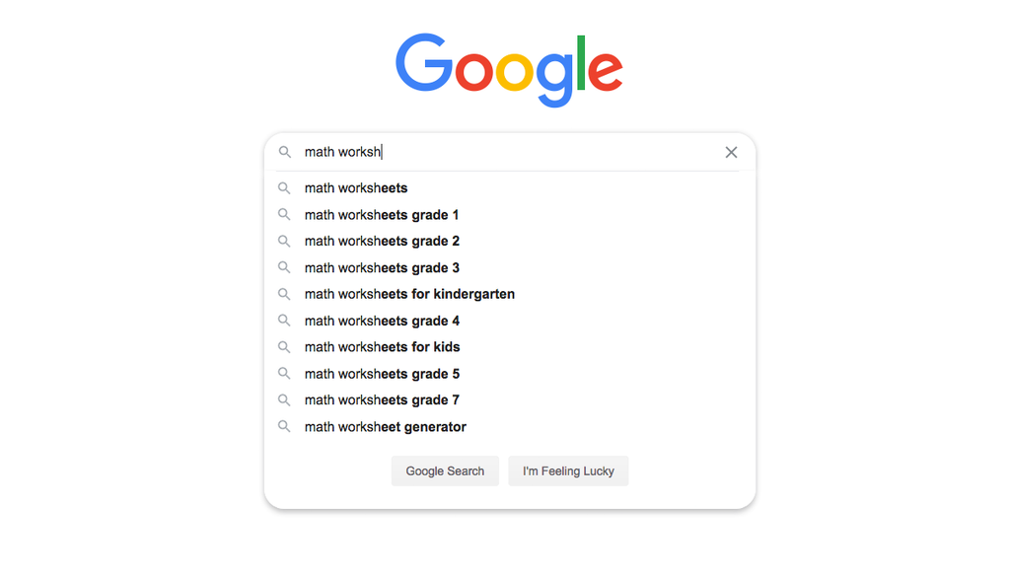
Task: Select the 'math worksheets grade 4' suggestion
Action: pos(381,321)
